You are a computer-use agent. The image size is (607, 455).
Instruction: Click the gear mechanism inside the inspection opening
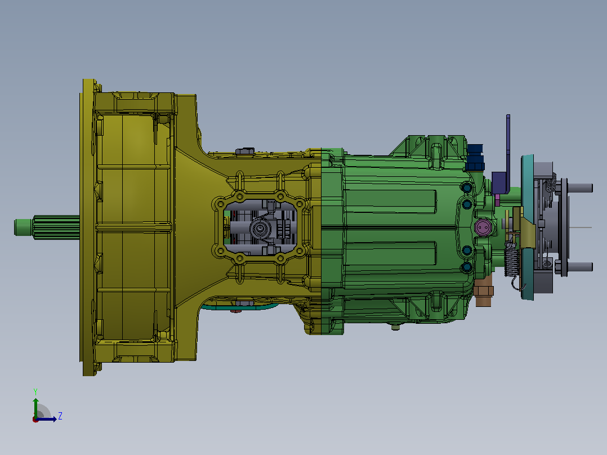click(x=260, y=227)
